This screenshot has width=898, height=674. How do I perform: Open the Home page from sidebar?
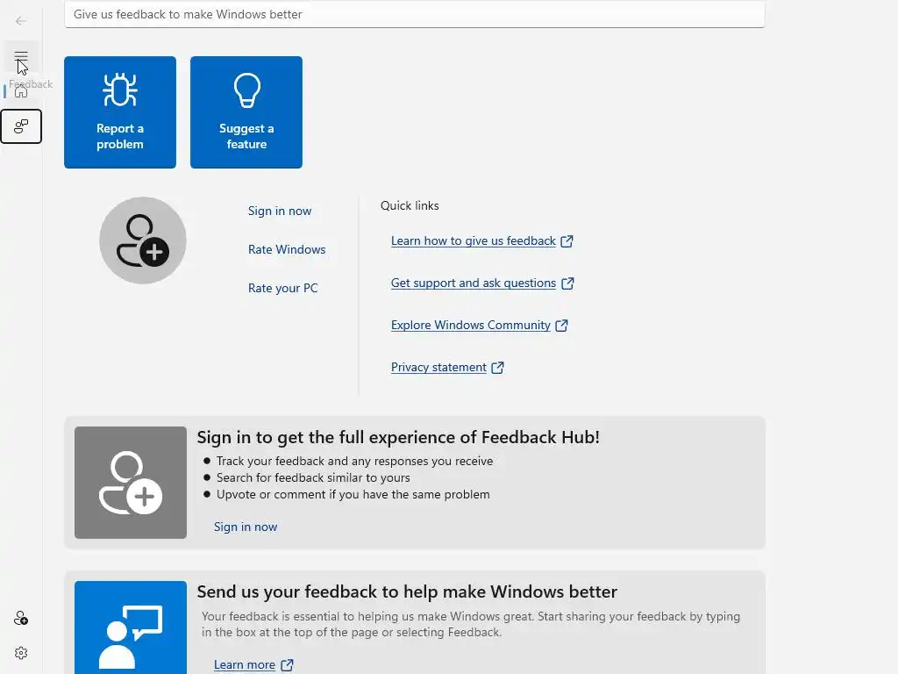click(x=21, y=91)
